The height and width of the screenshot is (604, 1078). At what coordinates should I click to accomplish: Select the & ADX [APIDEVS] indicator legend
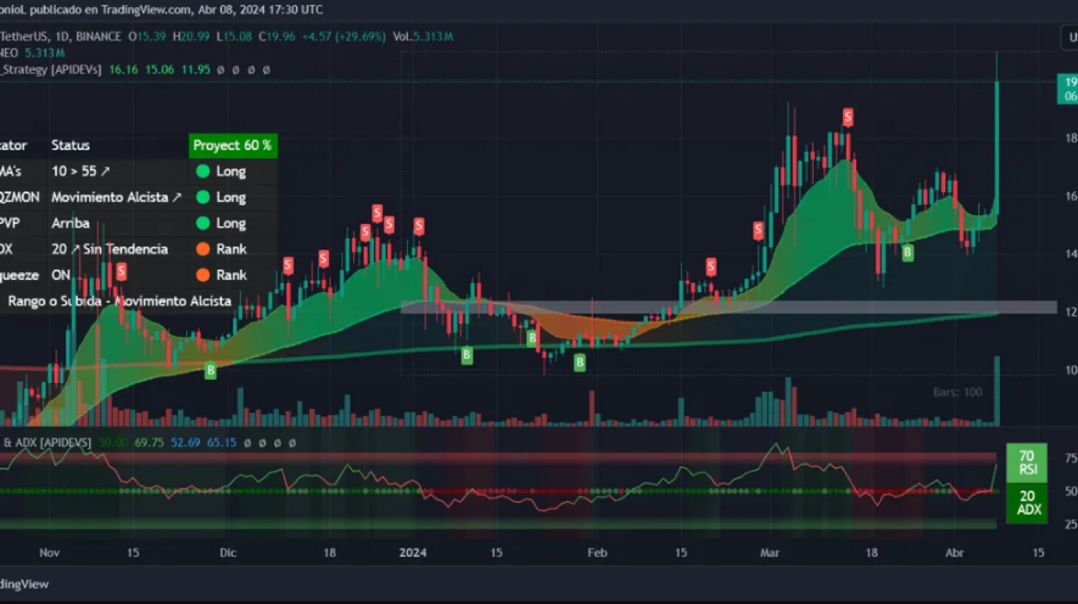(x=47, y=442)
